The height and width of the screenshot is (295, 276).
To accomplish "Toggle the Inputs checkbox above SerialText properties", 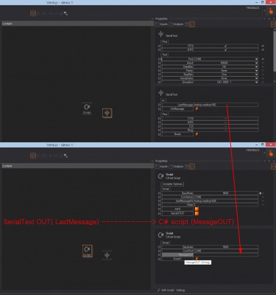I will tap(158, 24).
